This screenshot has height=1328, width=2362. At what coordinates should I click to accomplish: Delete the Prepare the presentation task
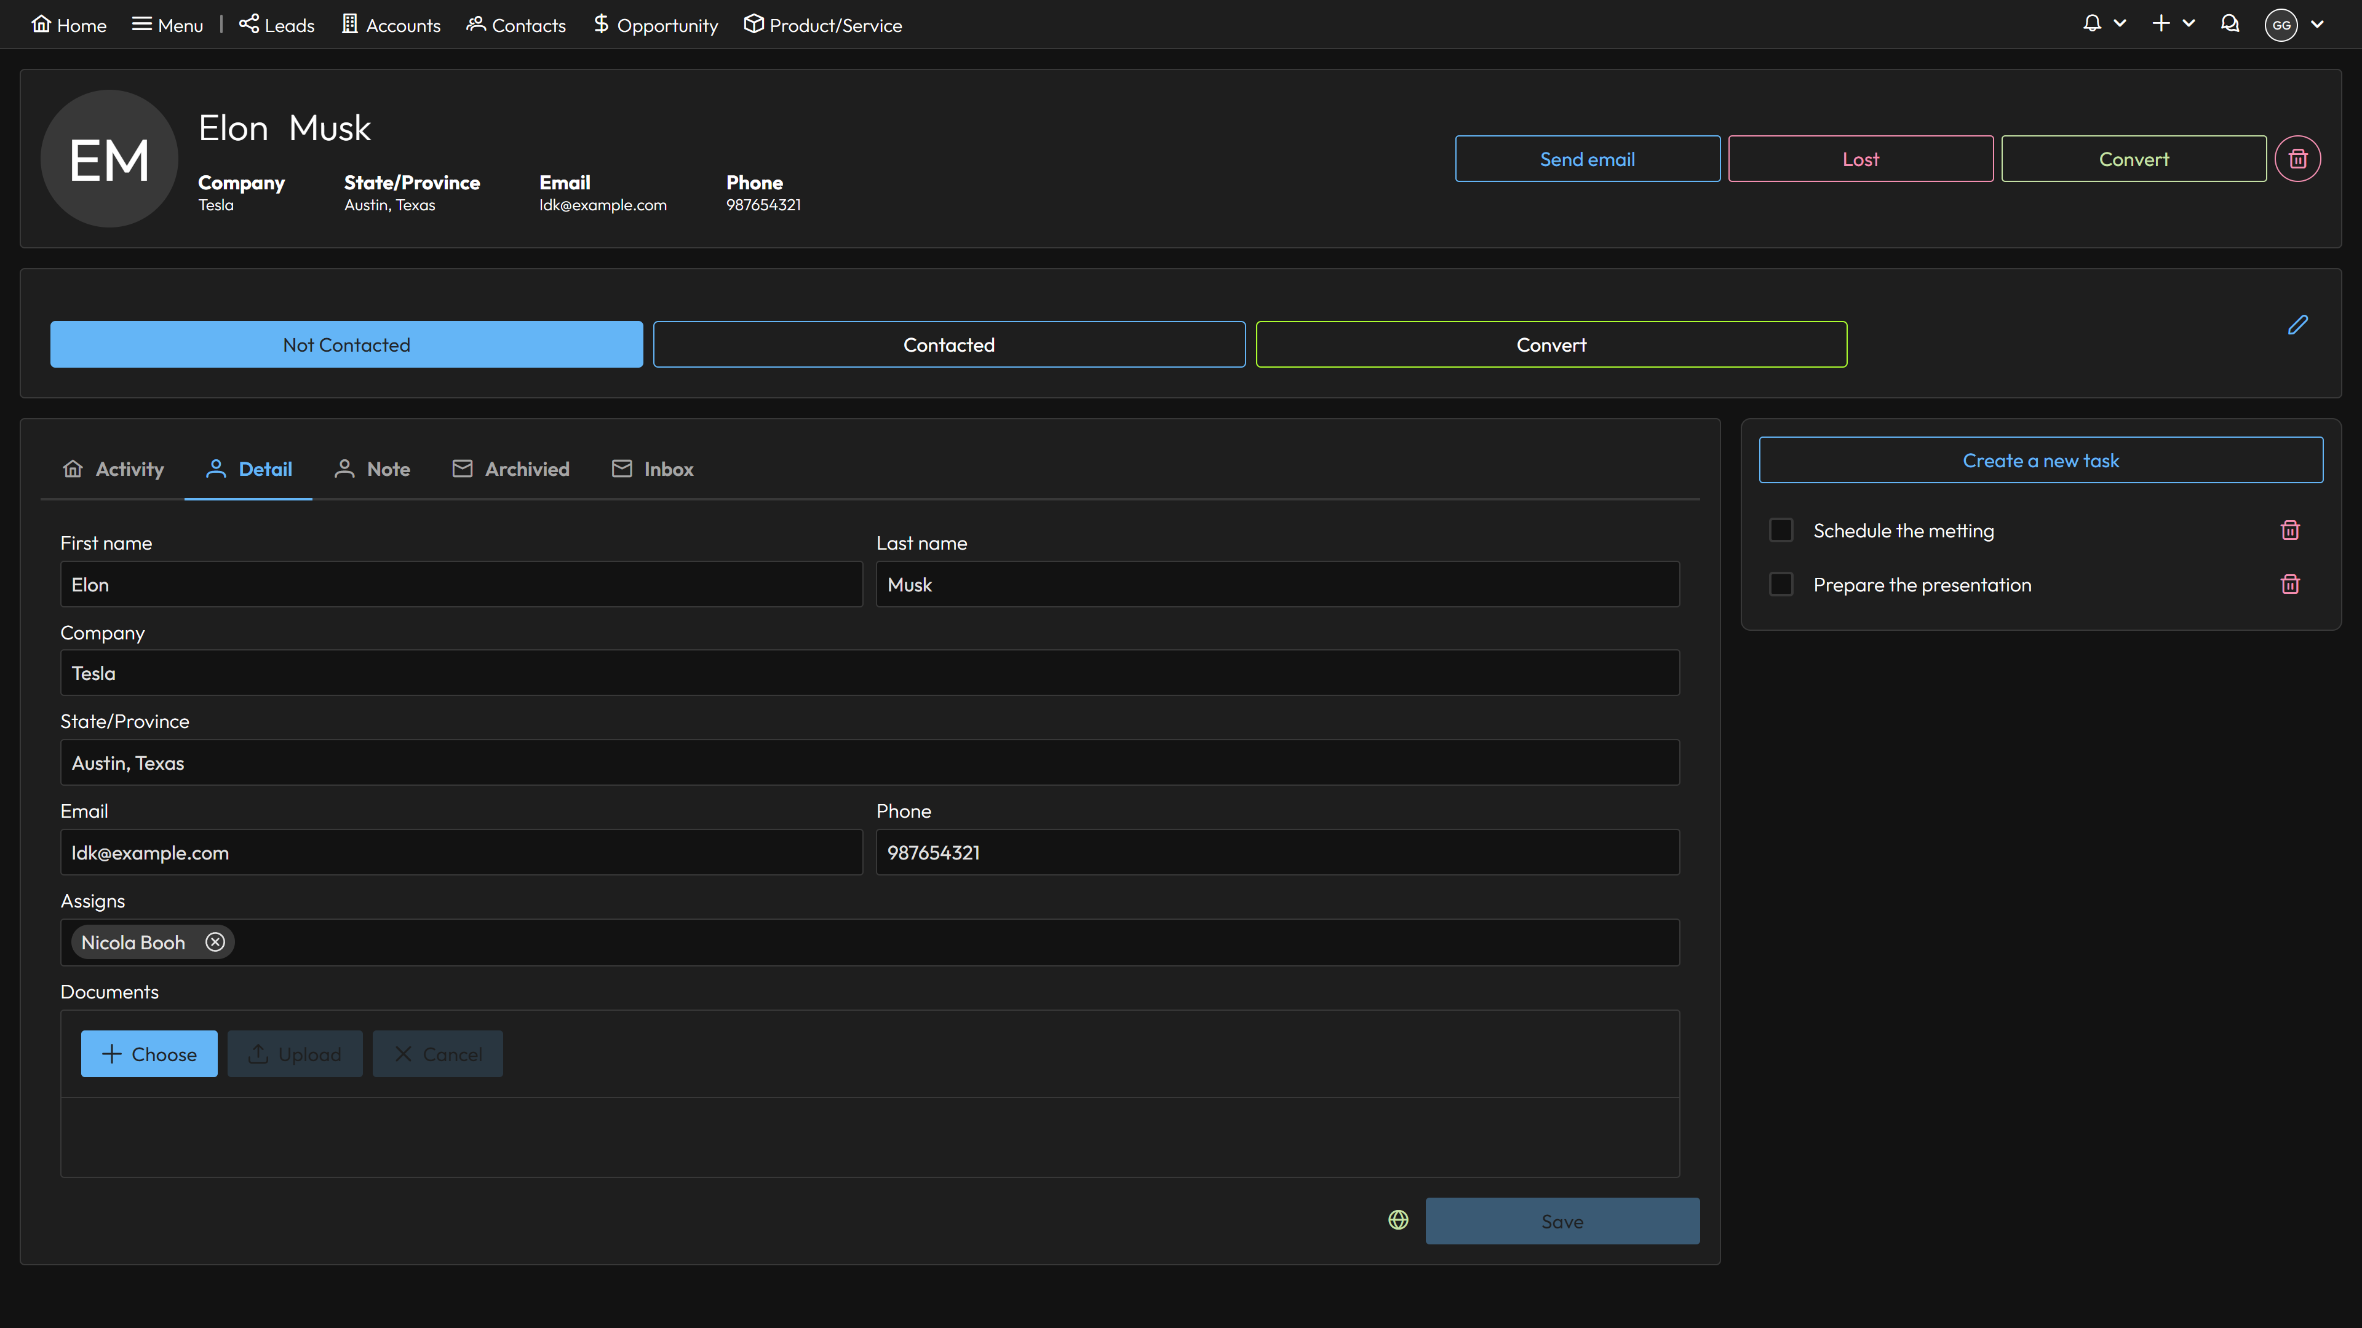(2289, 584)
